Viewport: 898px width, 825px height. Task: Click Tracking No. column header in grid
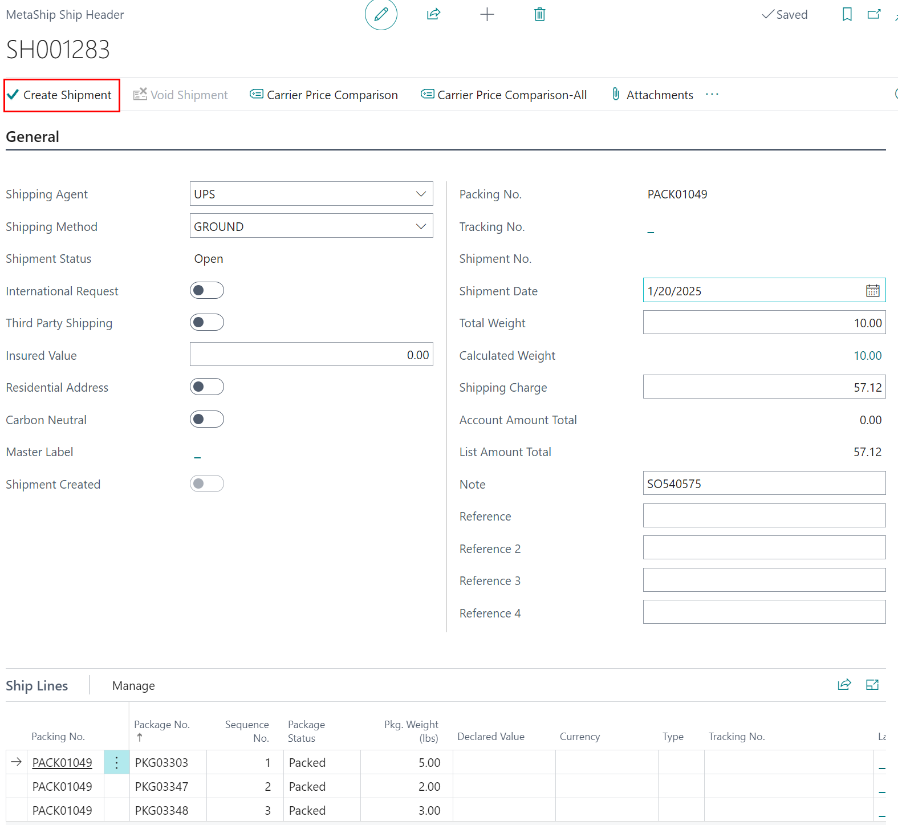pyautogui.click(x=737, y=736)
